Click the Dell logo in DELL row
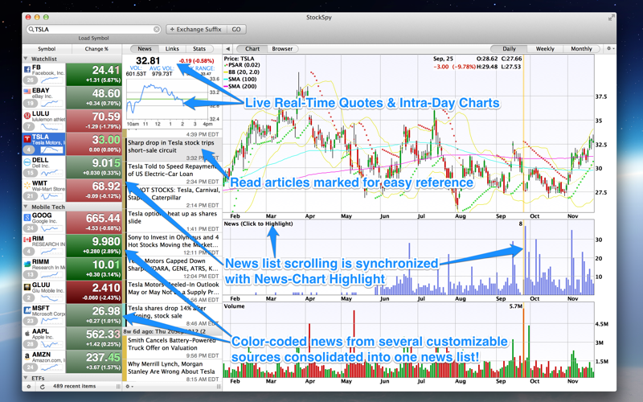Screen dimensions: 643x402 tap(27, 162)
